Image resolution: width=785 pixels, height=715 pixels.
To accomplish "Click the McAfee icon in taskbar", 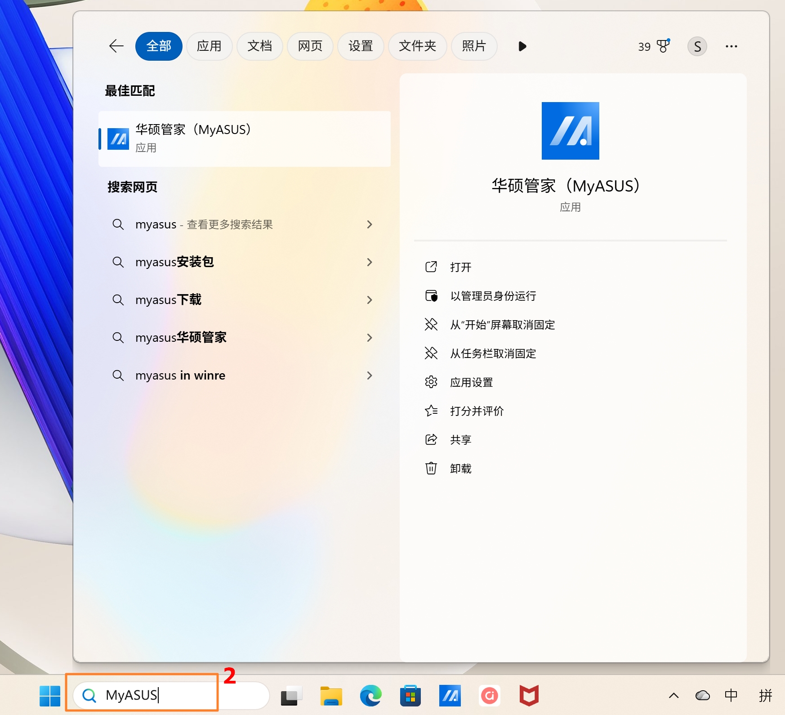I will (529, 696).
